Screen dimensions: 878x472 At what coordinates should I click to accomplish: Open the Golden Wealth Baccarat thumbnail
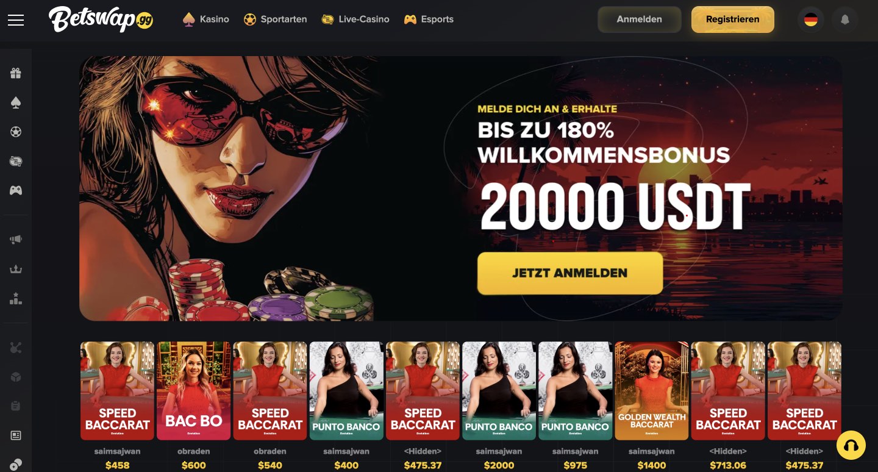[x=652, y=391]
